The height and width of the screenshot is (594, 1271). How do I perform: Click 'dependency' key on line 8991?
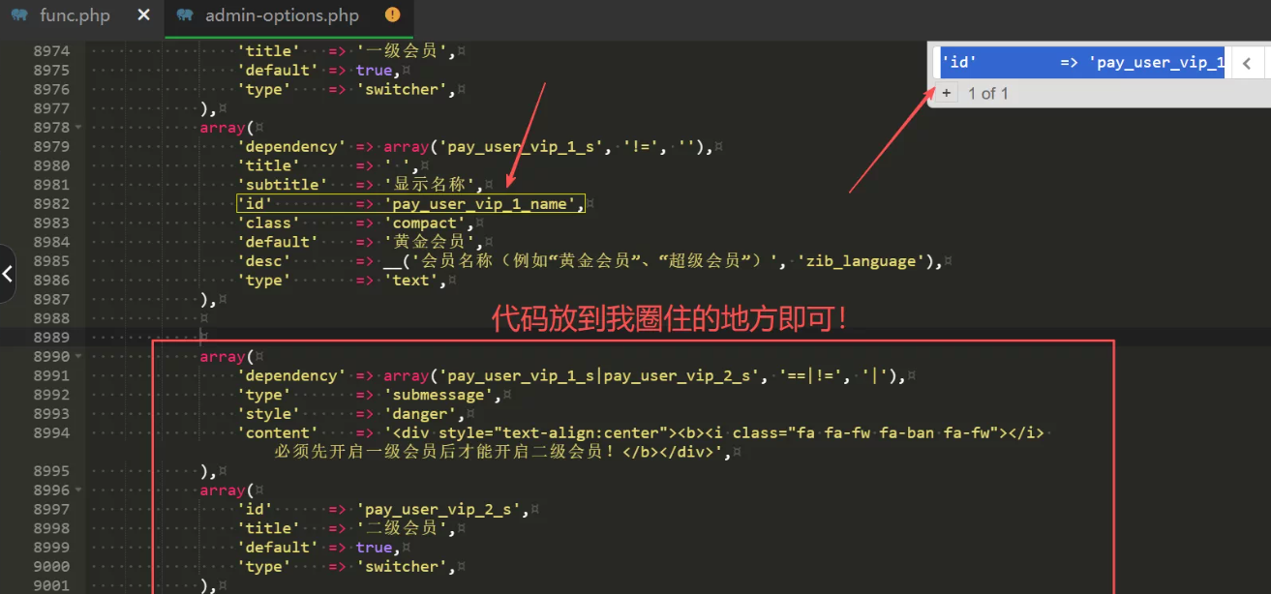click(x=291, y=376)
